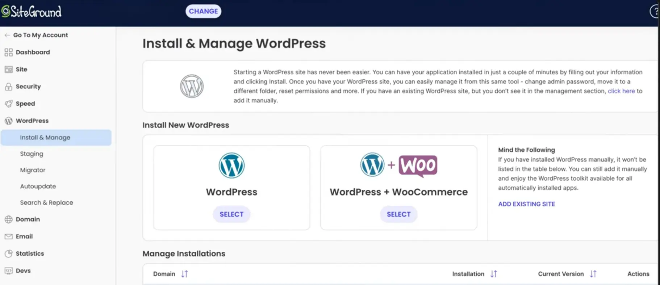The width and height of the screenshot is (660, 285).
Task: Expand the Domain sidebar section
Action: (x=28, y=219)
